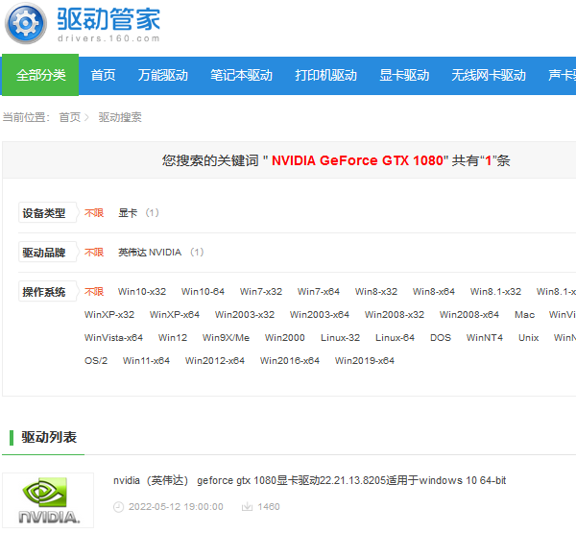
Task: Open the 万能驱动 navigation tab
Action: 163,75
